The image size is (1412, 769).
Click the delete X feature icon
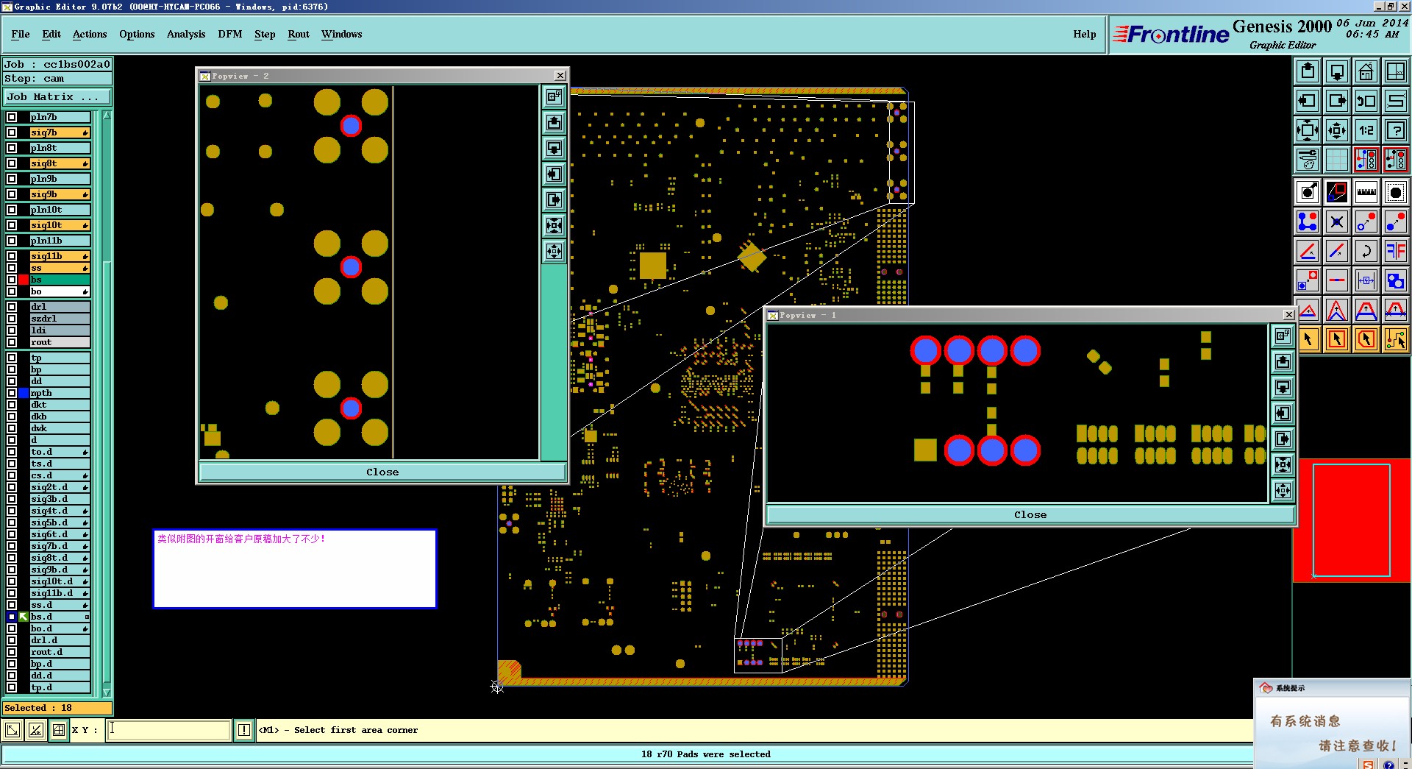tap(1337, 222)
